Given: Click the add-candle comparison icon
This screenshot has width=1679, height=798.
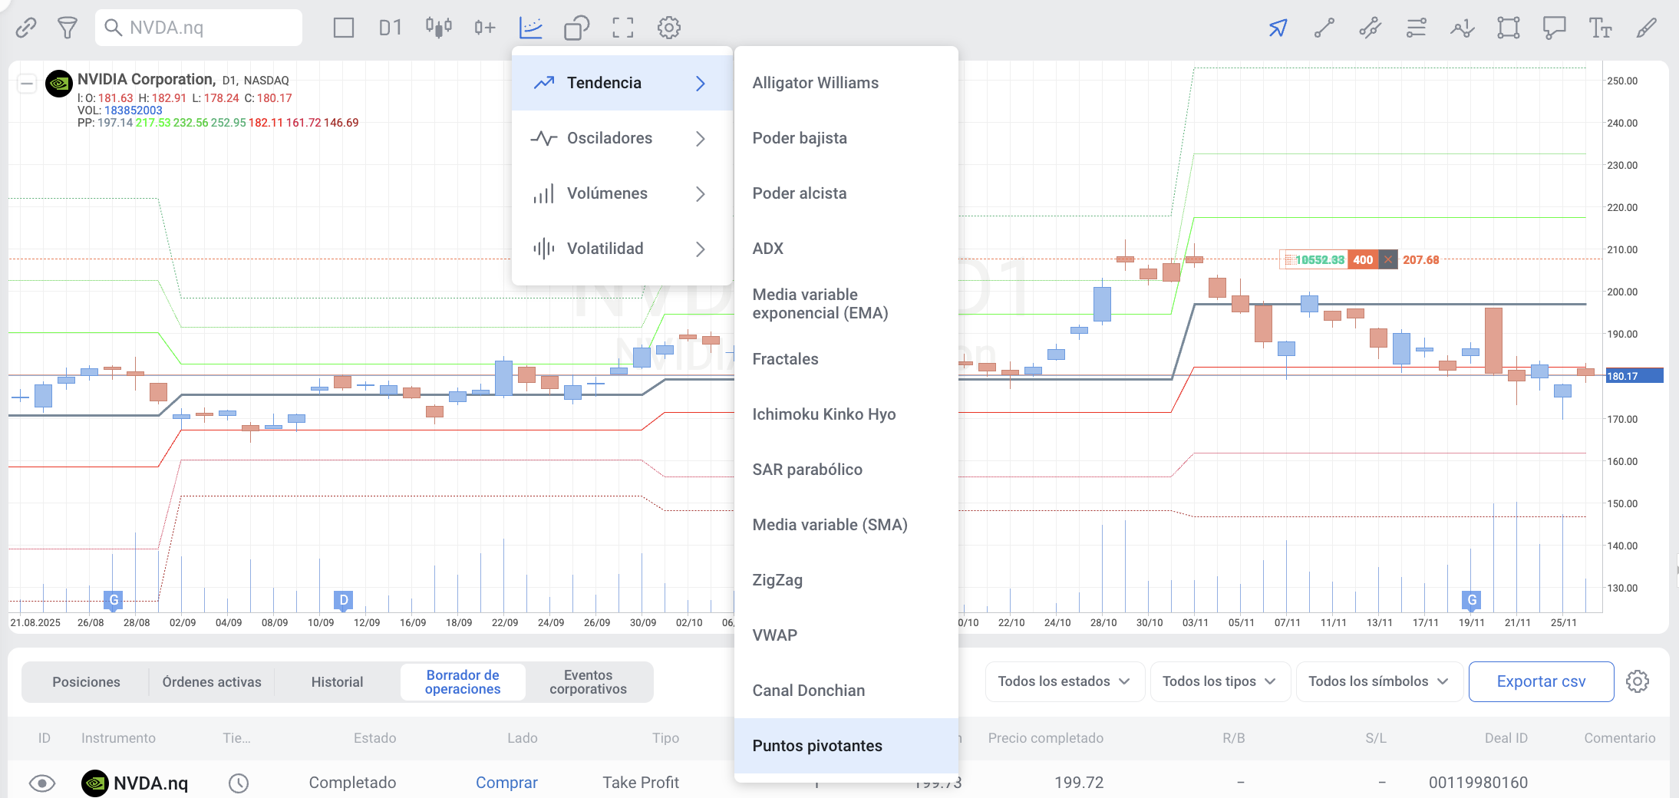Looking at the screenshot, I should tap(484, 28).
